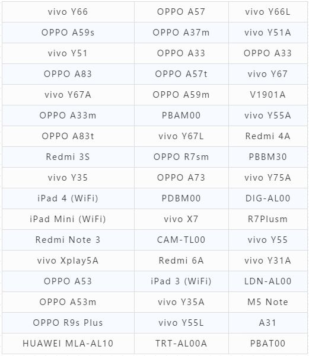Click the vivo Y66 cell
Viewport: 309px width, 356px height.
tap(68, 12)
